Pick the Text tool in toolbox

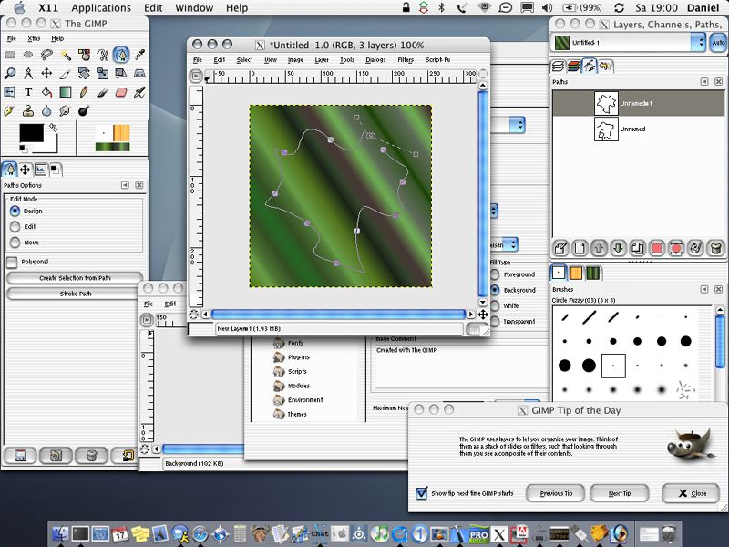[28, 92]
